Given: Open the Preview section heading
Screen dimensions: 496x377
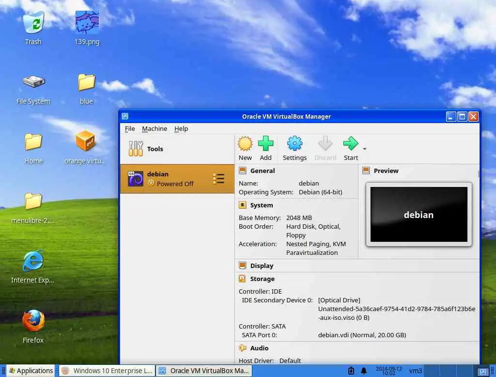Looking at the screenshot, I should click(386, 171).
